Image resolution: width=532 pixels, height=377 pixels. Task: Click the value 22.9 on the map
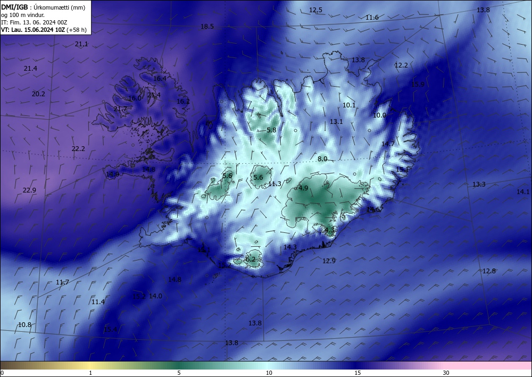(29, 190)
